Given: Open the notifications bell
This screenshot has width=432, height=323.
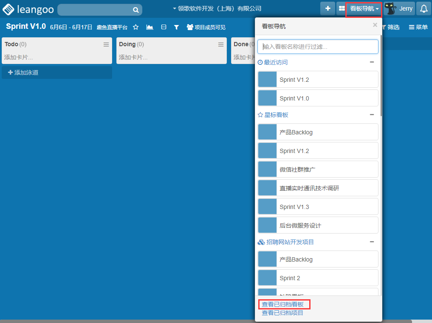Looking at the screenshot, I should coord(424,8).
